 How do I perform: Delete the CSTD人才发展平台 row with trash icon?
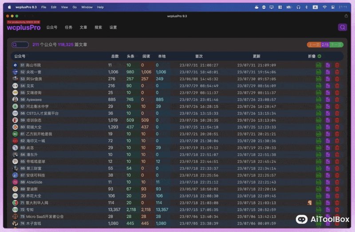(x=337, y=113)
